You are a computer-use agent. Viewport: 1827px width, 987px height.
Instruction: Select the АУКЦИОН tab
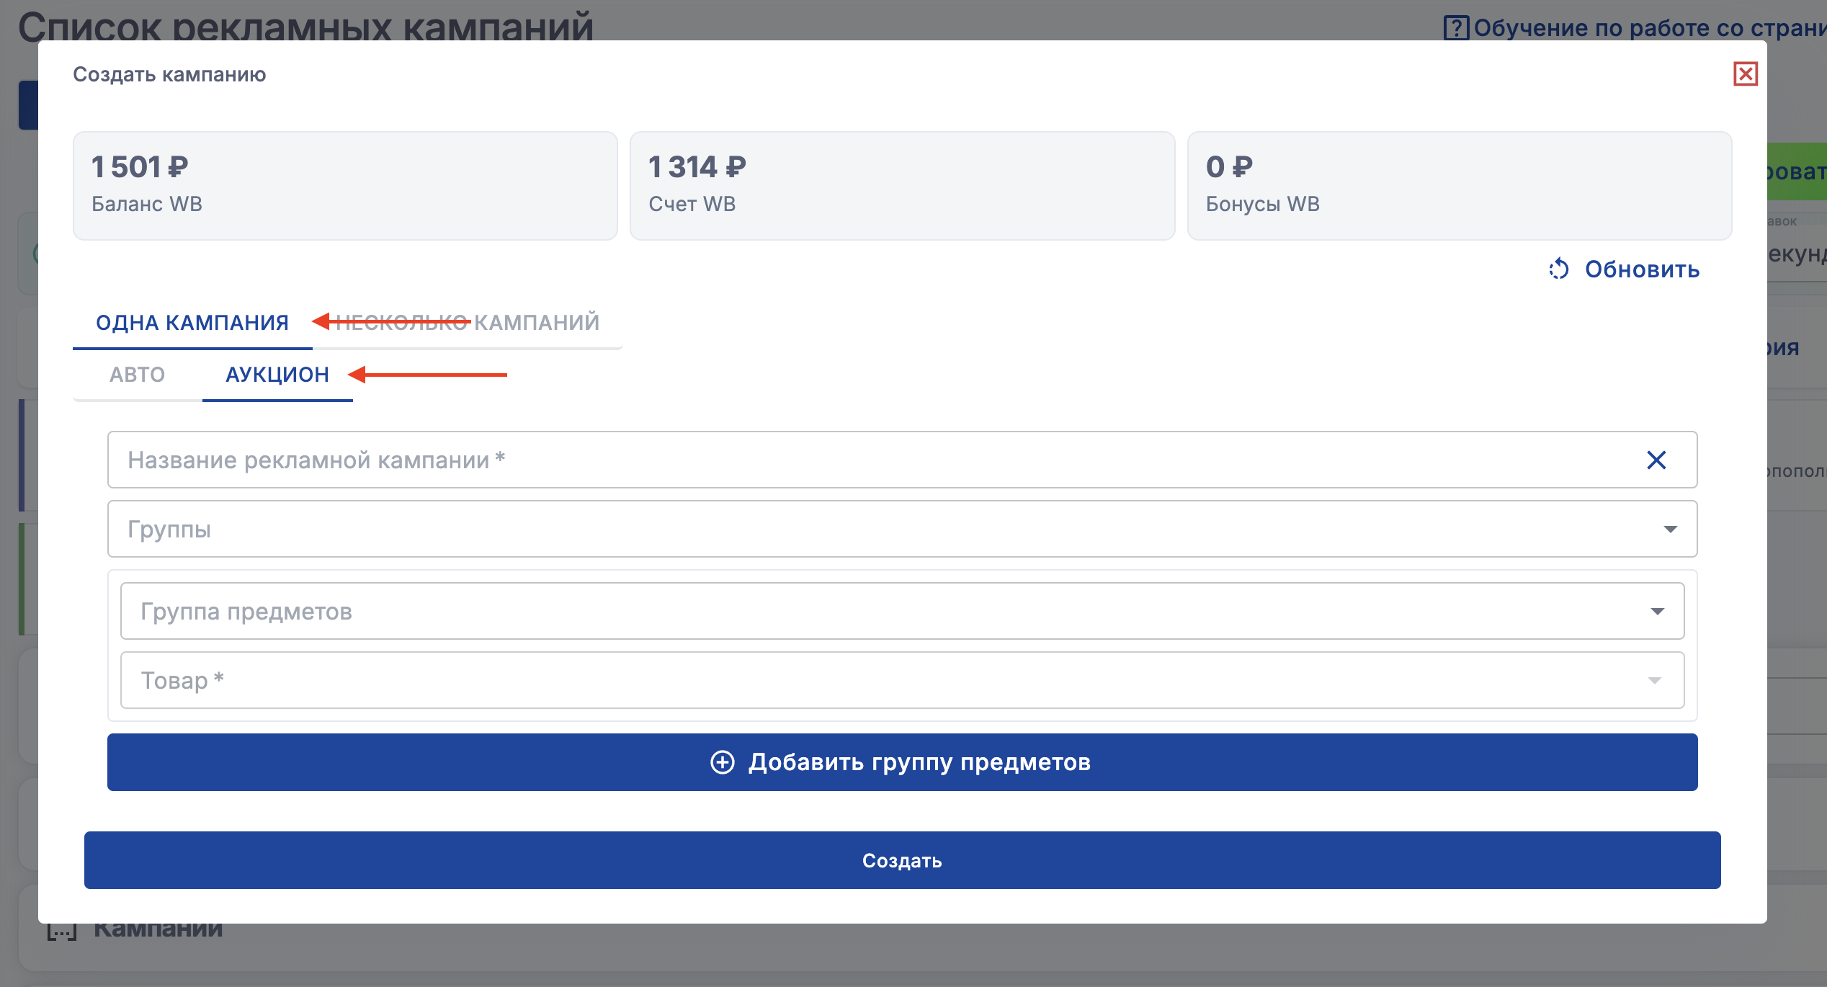coord(277,375)
